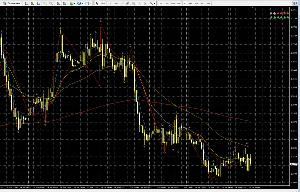Screen dimensions: 300x192
Task: Select the active H1 timeframe button
Action: [185, 3]
